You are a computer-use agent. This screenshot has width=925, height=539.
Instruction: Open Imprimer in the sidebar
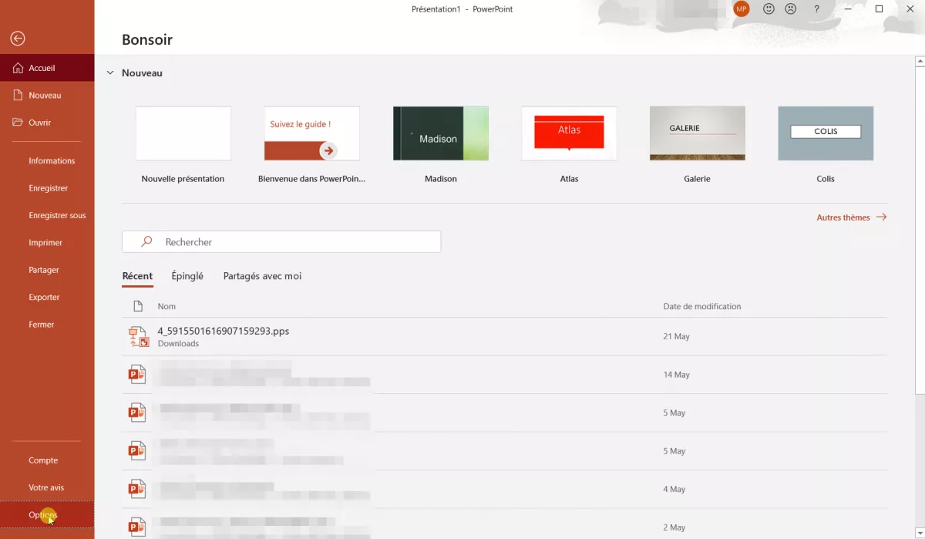point(47,242)
